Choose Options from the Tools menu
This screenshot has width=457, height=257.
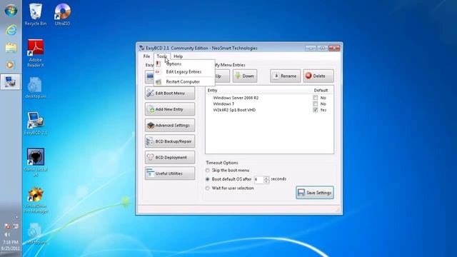pos(184,64)
